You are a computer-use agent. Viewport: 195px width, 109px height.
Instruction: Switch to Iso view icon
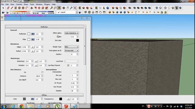(x=86, y=12)
